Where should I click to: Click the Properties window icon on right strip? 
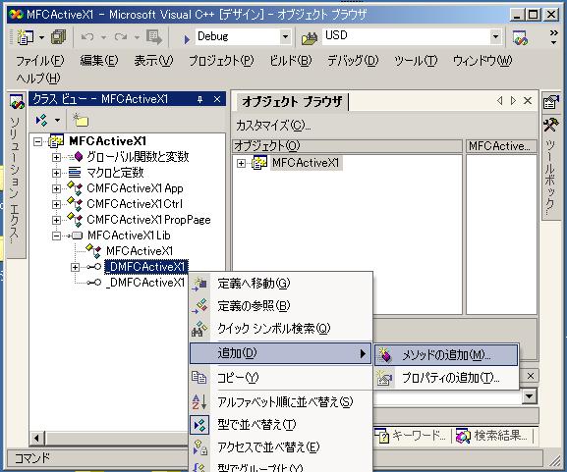pyautogui.click(x=550, y=102)
